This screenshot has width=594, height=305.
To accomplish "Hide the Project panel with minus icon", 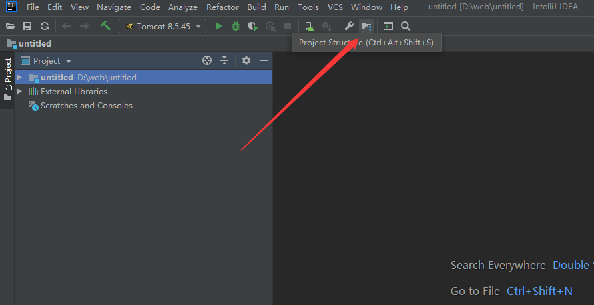I will pos(264,60).
